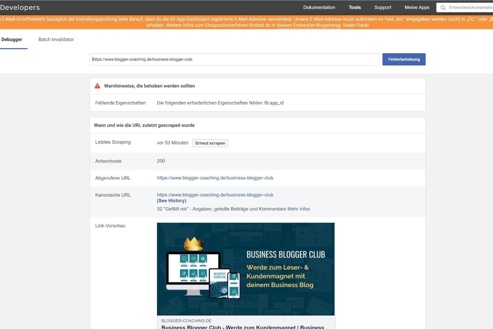Click the Abgerufene URL label
The image size is (493, 329).
click(x=113, y=178)
